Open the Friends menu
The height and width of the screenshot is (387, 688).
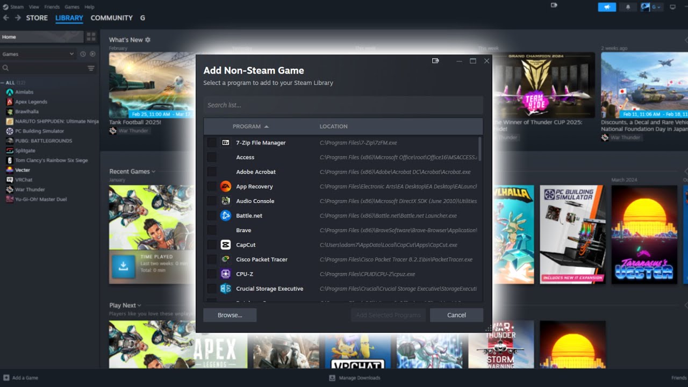52,7
